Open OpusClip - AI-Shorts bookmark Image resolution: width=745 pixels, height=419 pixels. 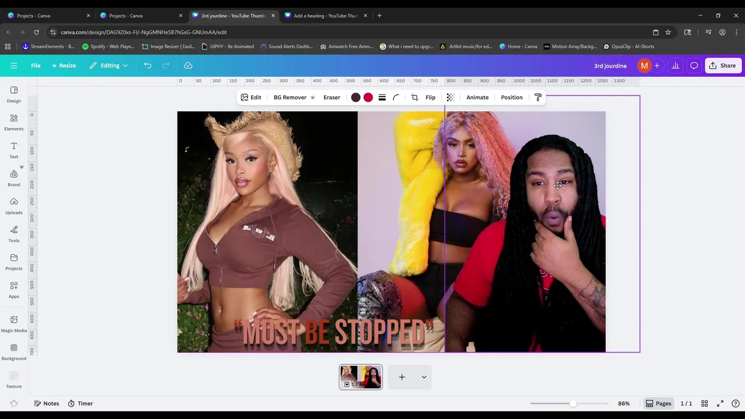click(x=629, y=47)
